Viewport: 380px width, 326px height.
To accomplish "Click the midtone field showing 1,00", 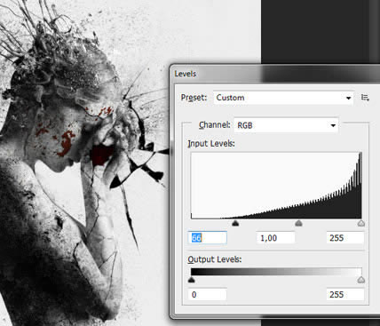I will tap(275, 238).
